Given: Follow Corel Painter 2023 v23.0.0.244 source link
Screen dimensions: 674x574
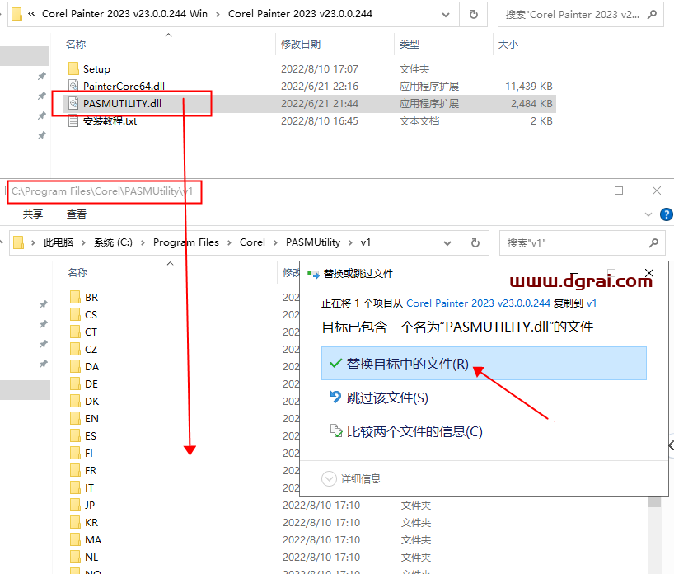Looking at the screenshot, I should pos(478,303).
